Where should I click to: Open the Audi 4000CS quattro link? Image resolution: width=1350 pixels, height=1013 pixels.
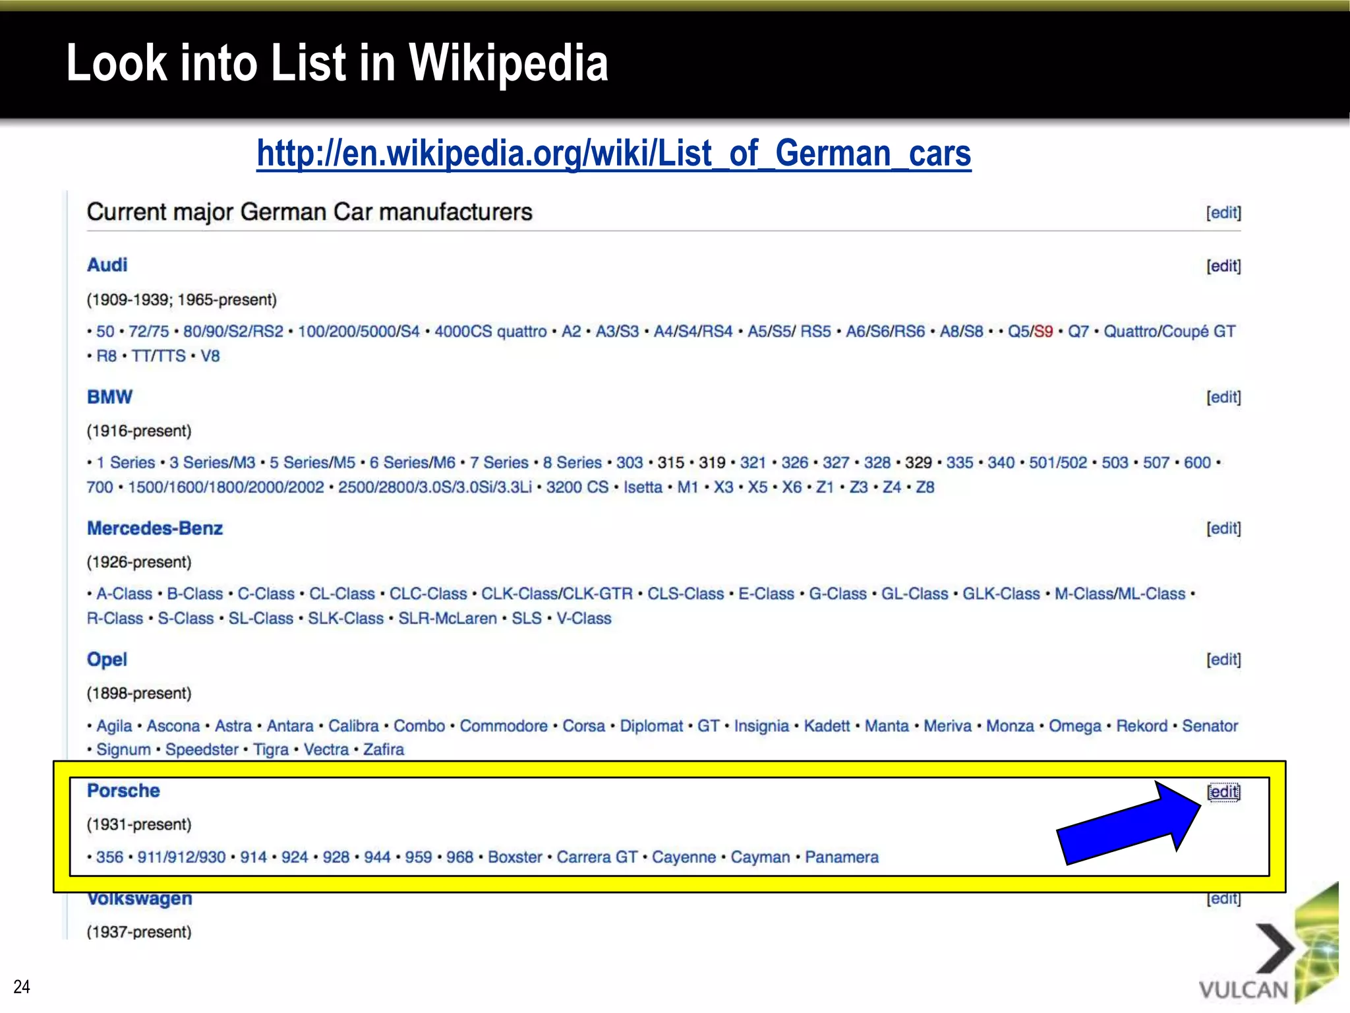[x=490, y=331]
